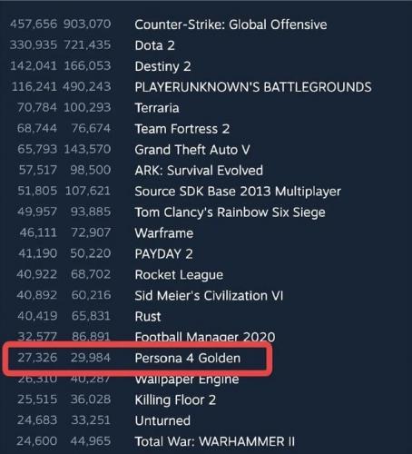Open Total War: WARHAMMER II entry

215,441
